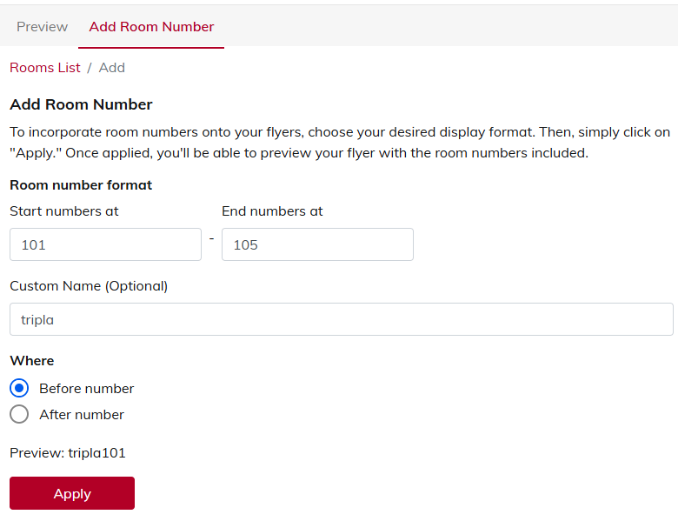The width and height of the screenshot is (678, 521).
Task: Go back via Rooms List breadcrumb link
Action: [45, 68]
